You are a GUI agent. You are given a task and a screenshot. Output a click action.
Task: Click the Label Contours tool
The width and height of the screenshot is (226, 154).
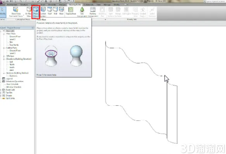[x=152, y=12]
